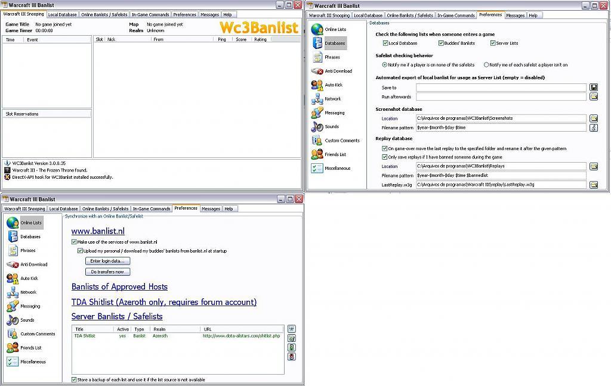Click the Ping column header in player list
Screen dimensions: 611x386
(x=223, y=39)
